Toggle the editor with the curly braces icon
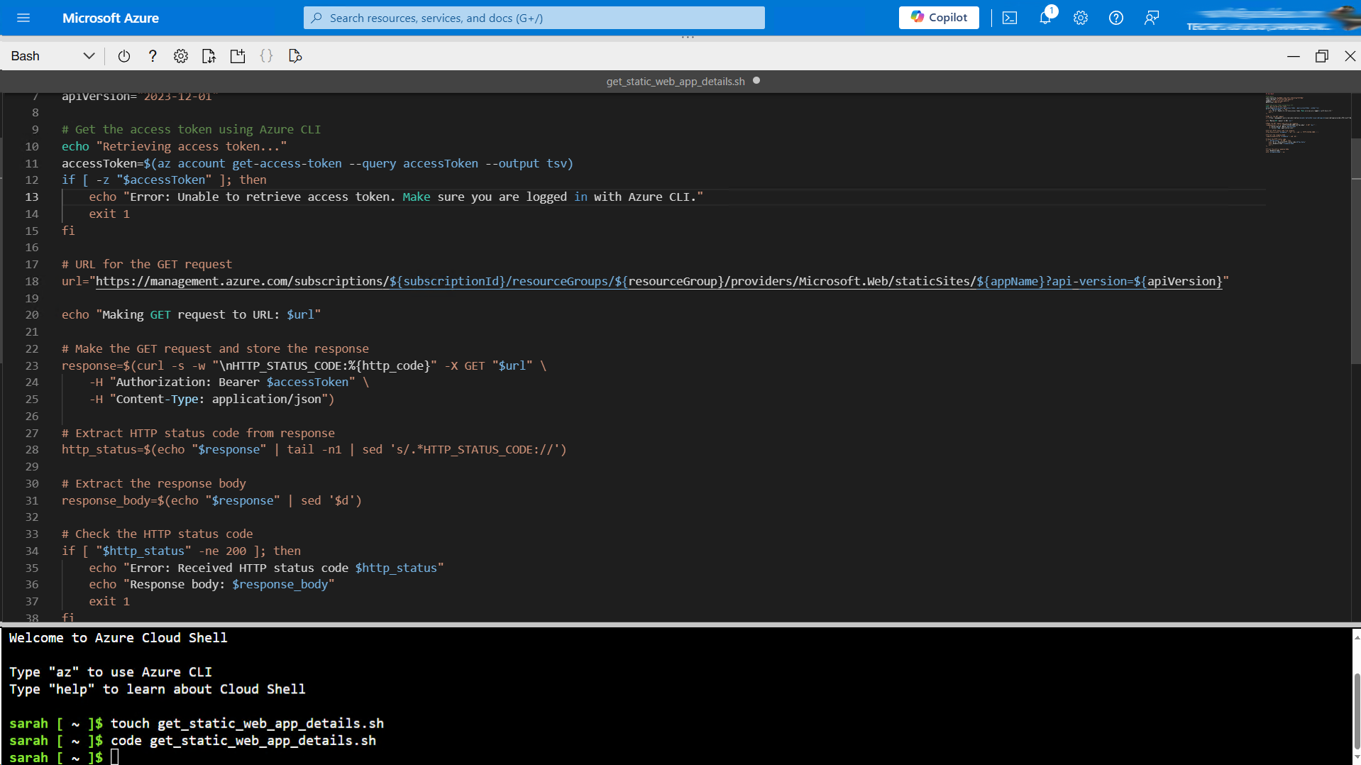This screenshot has height=765, width=1361. tap(267, 56)
